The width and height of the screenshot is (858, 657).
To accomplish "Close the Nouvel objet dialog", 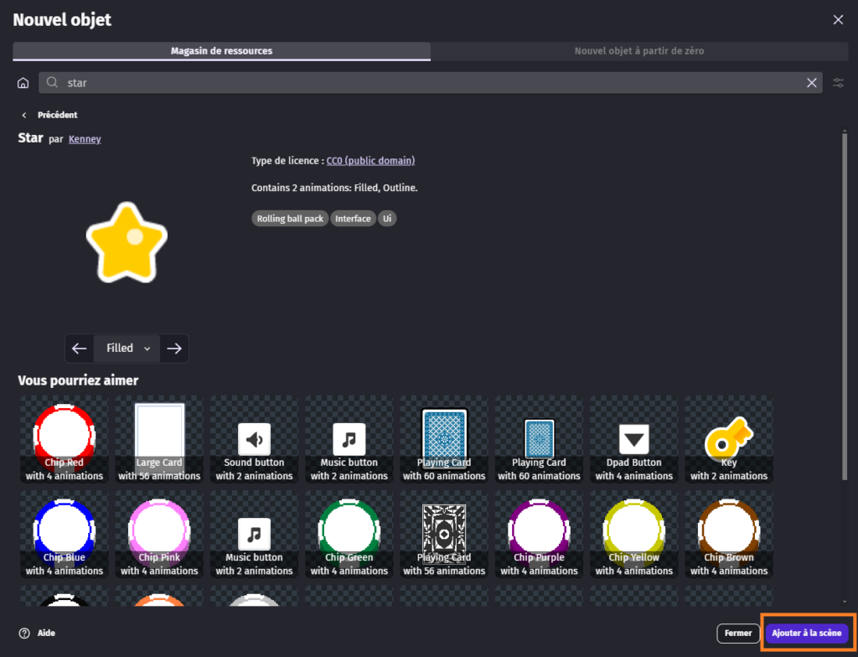I will pyautogui.click(x=838, y=19).
